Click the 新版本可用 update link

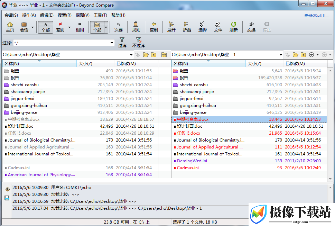[x=316, y=15]
